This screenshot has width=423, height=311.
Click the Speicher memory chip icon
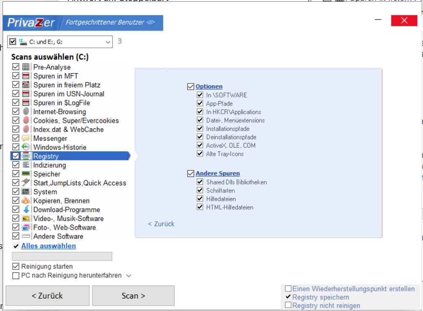pos(26,174)
